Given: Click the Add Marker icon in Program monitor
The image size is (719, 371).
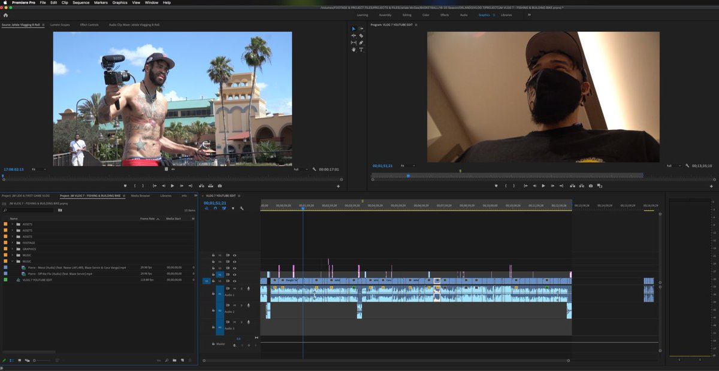Looking at the screenshot, I should point(497,185).
